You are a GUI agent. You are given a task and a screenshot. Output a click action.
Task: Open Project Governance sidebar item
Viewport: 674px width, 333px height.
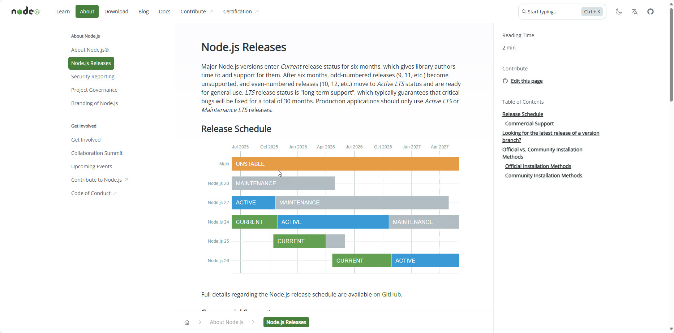coord(94,90)
